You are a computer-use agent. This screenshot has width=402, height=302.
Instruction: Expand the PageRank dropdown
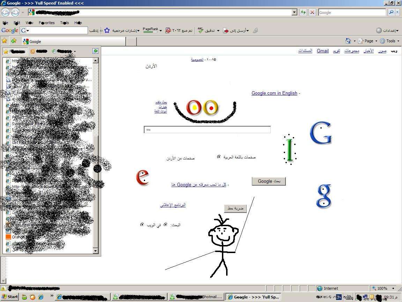tap(161, 30)
